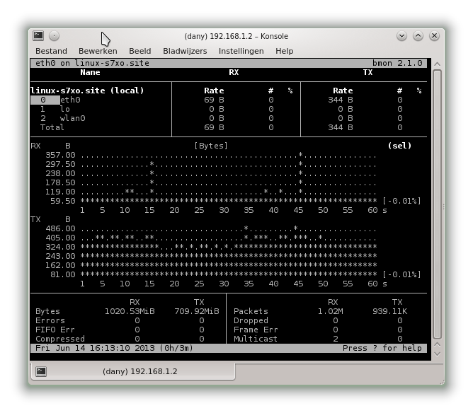The width and height of the screenshot is (473, 413).
Task: Click the 344 B TX rate for eth0
Action: point(341,100)
